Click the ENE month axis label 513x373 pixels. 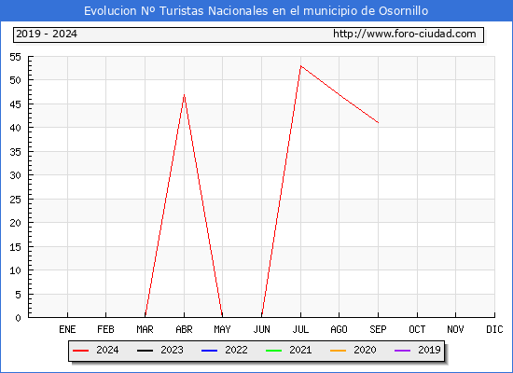tap(67, 329)
